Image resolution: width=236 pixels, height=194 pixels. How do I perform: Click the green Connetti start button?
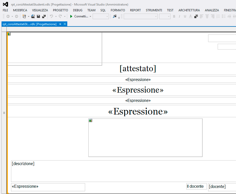(x=79, y=16)
